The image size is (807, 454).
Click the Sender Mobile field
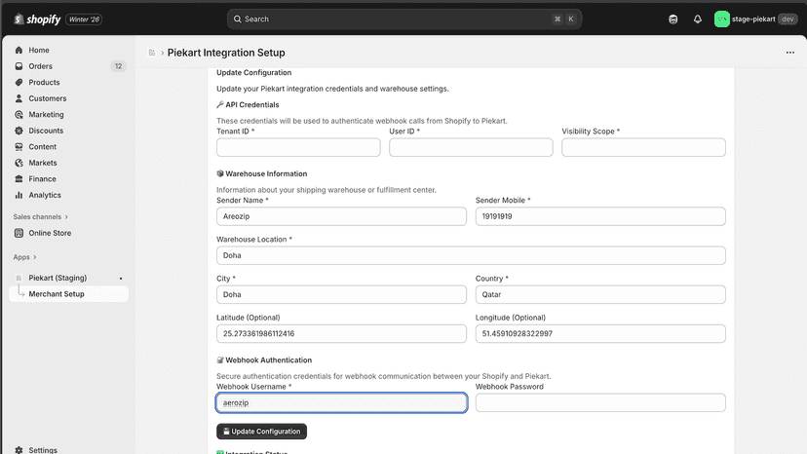pos(600,216)
